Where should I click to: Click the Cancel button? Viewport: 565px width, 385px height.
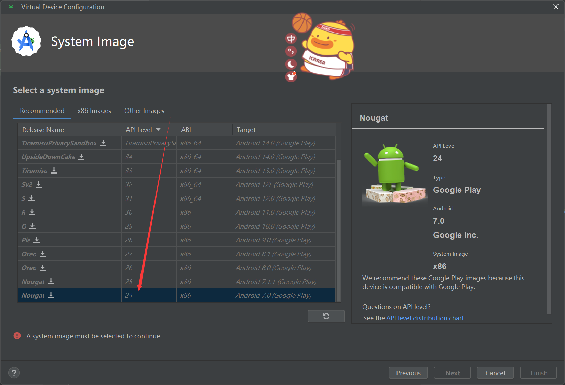pyautogui.click(x=495, y=373)
